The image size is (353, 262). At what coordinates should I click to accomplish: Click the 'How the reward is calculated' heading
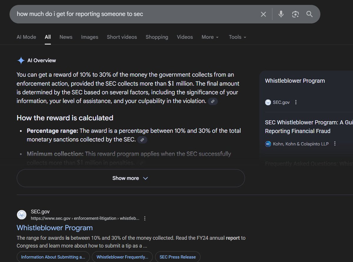click(x=65, y=118)
